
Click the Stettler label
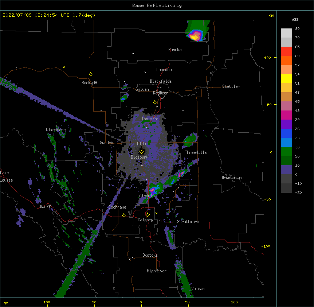[231, 86]
